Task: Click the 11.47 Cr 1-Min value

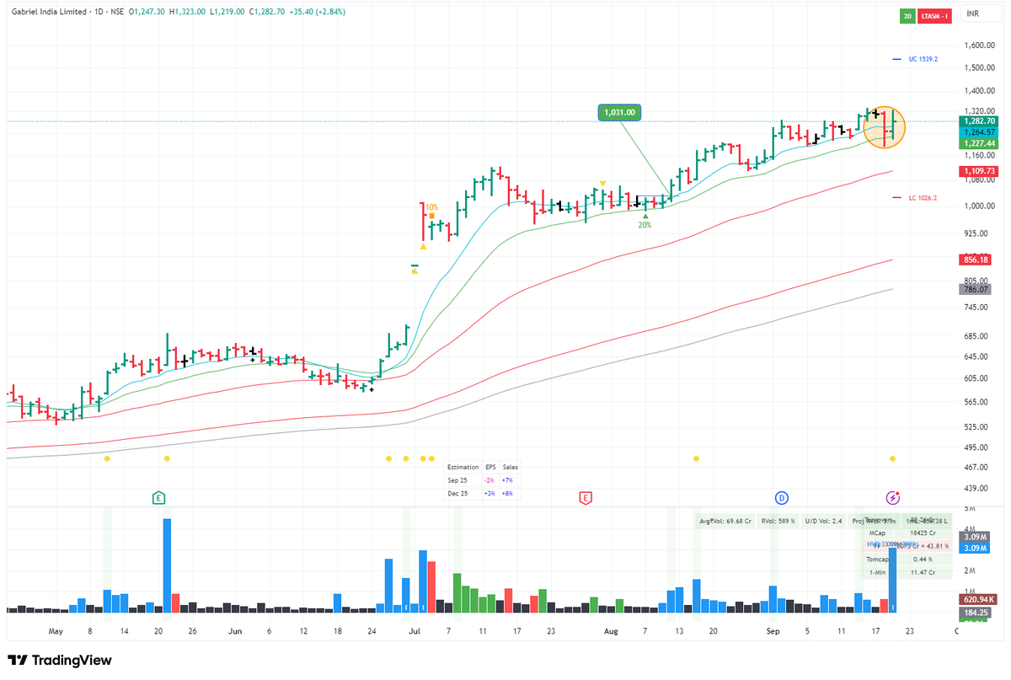Action: pyautogui.click(x=923, y=573)
